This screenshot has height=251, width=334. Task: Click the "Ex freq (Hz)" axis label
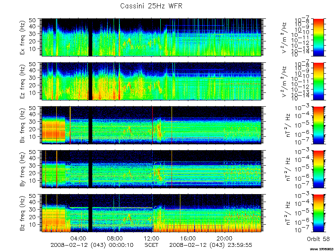(x=23, y=37)
